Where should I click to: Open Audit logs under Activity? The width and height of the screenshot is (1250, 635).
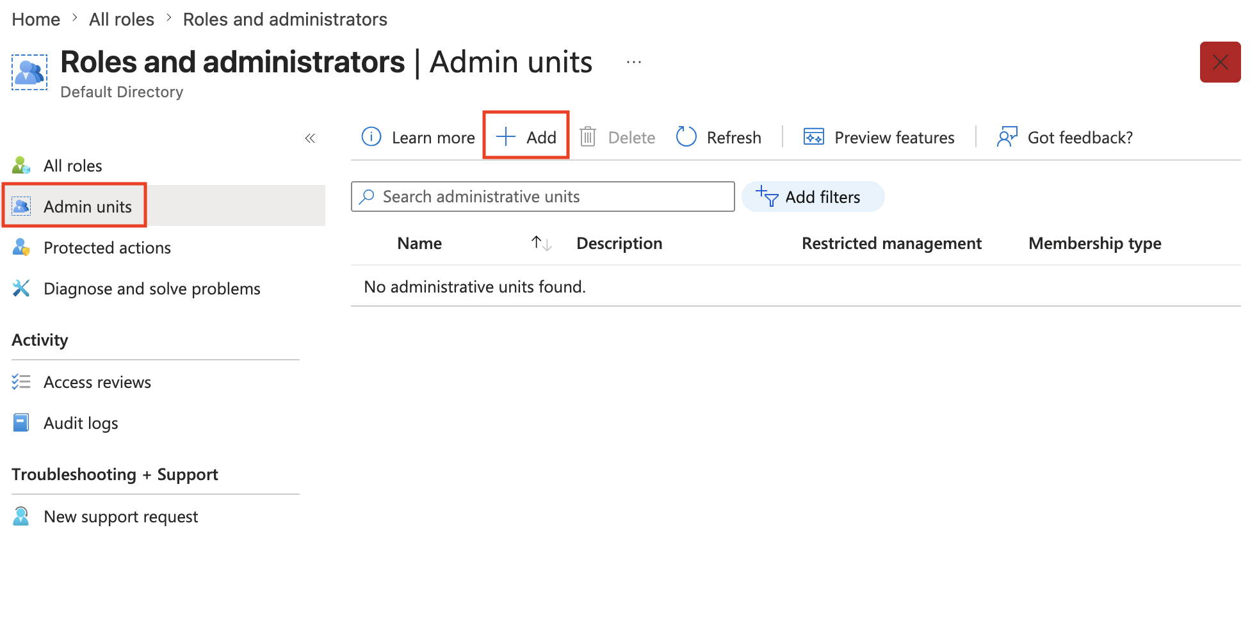81,423
